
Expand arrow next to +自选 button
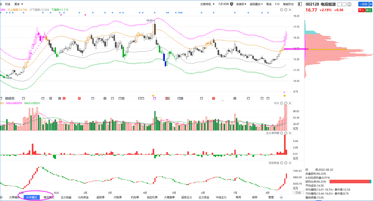coord(371,4)
